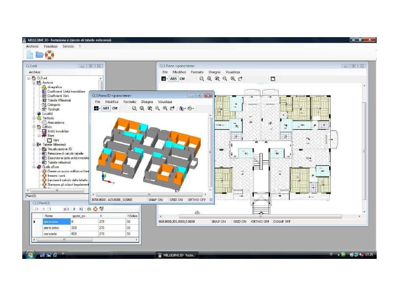Screen dimensions: 396x297
Task: Select Unità Immobiliari tree item
Action: [x=58, y=131]
